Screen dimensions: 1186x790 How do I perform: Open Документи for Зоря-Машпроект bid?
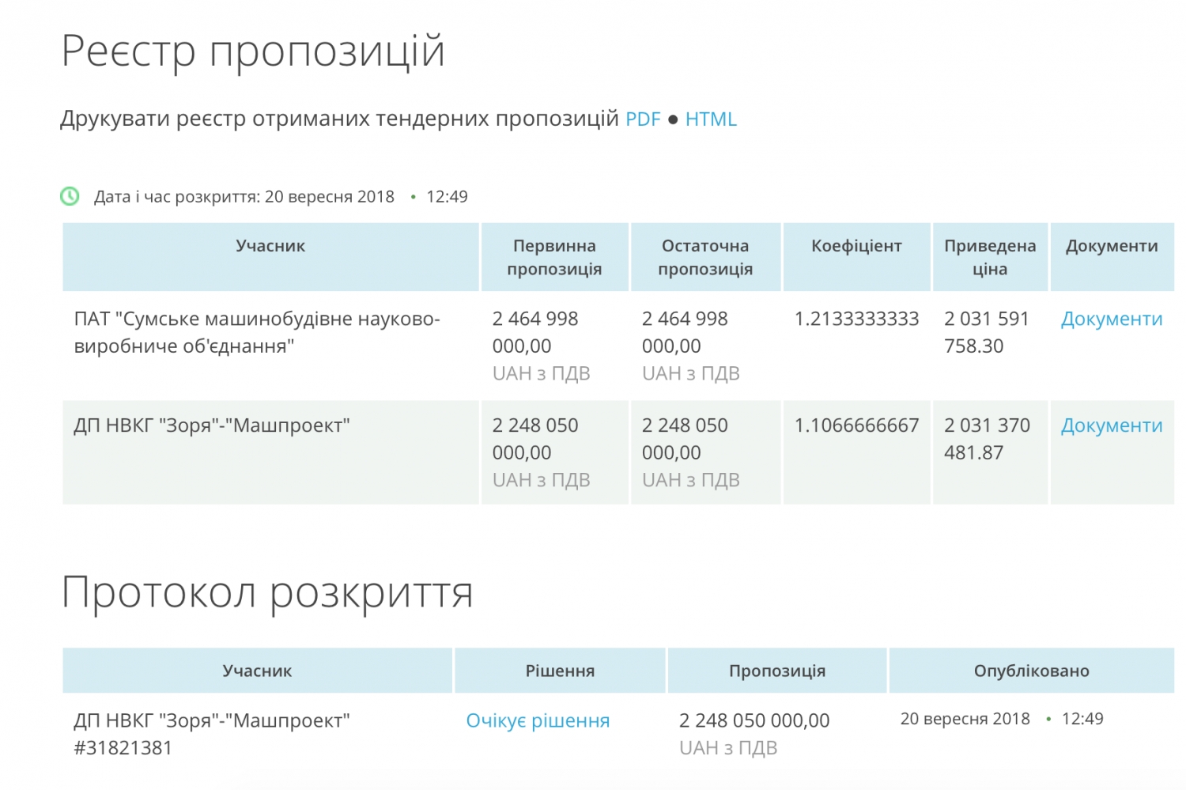(x=1111, y=425)
